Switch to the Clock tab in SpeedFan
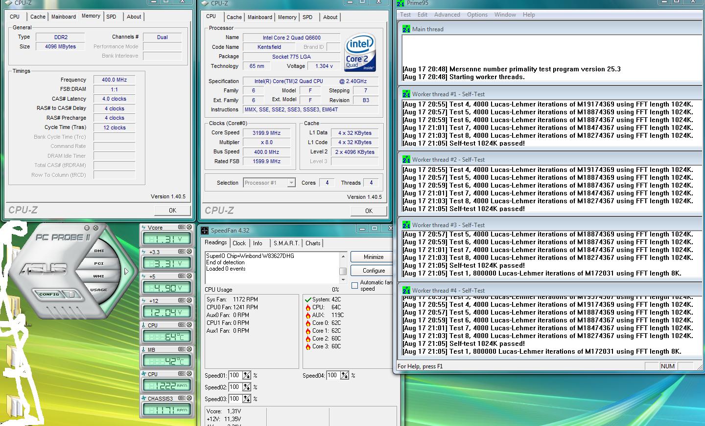 click(x=239, y=243)
